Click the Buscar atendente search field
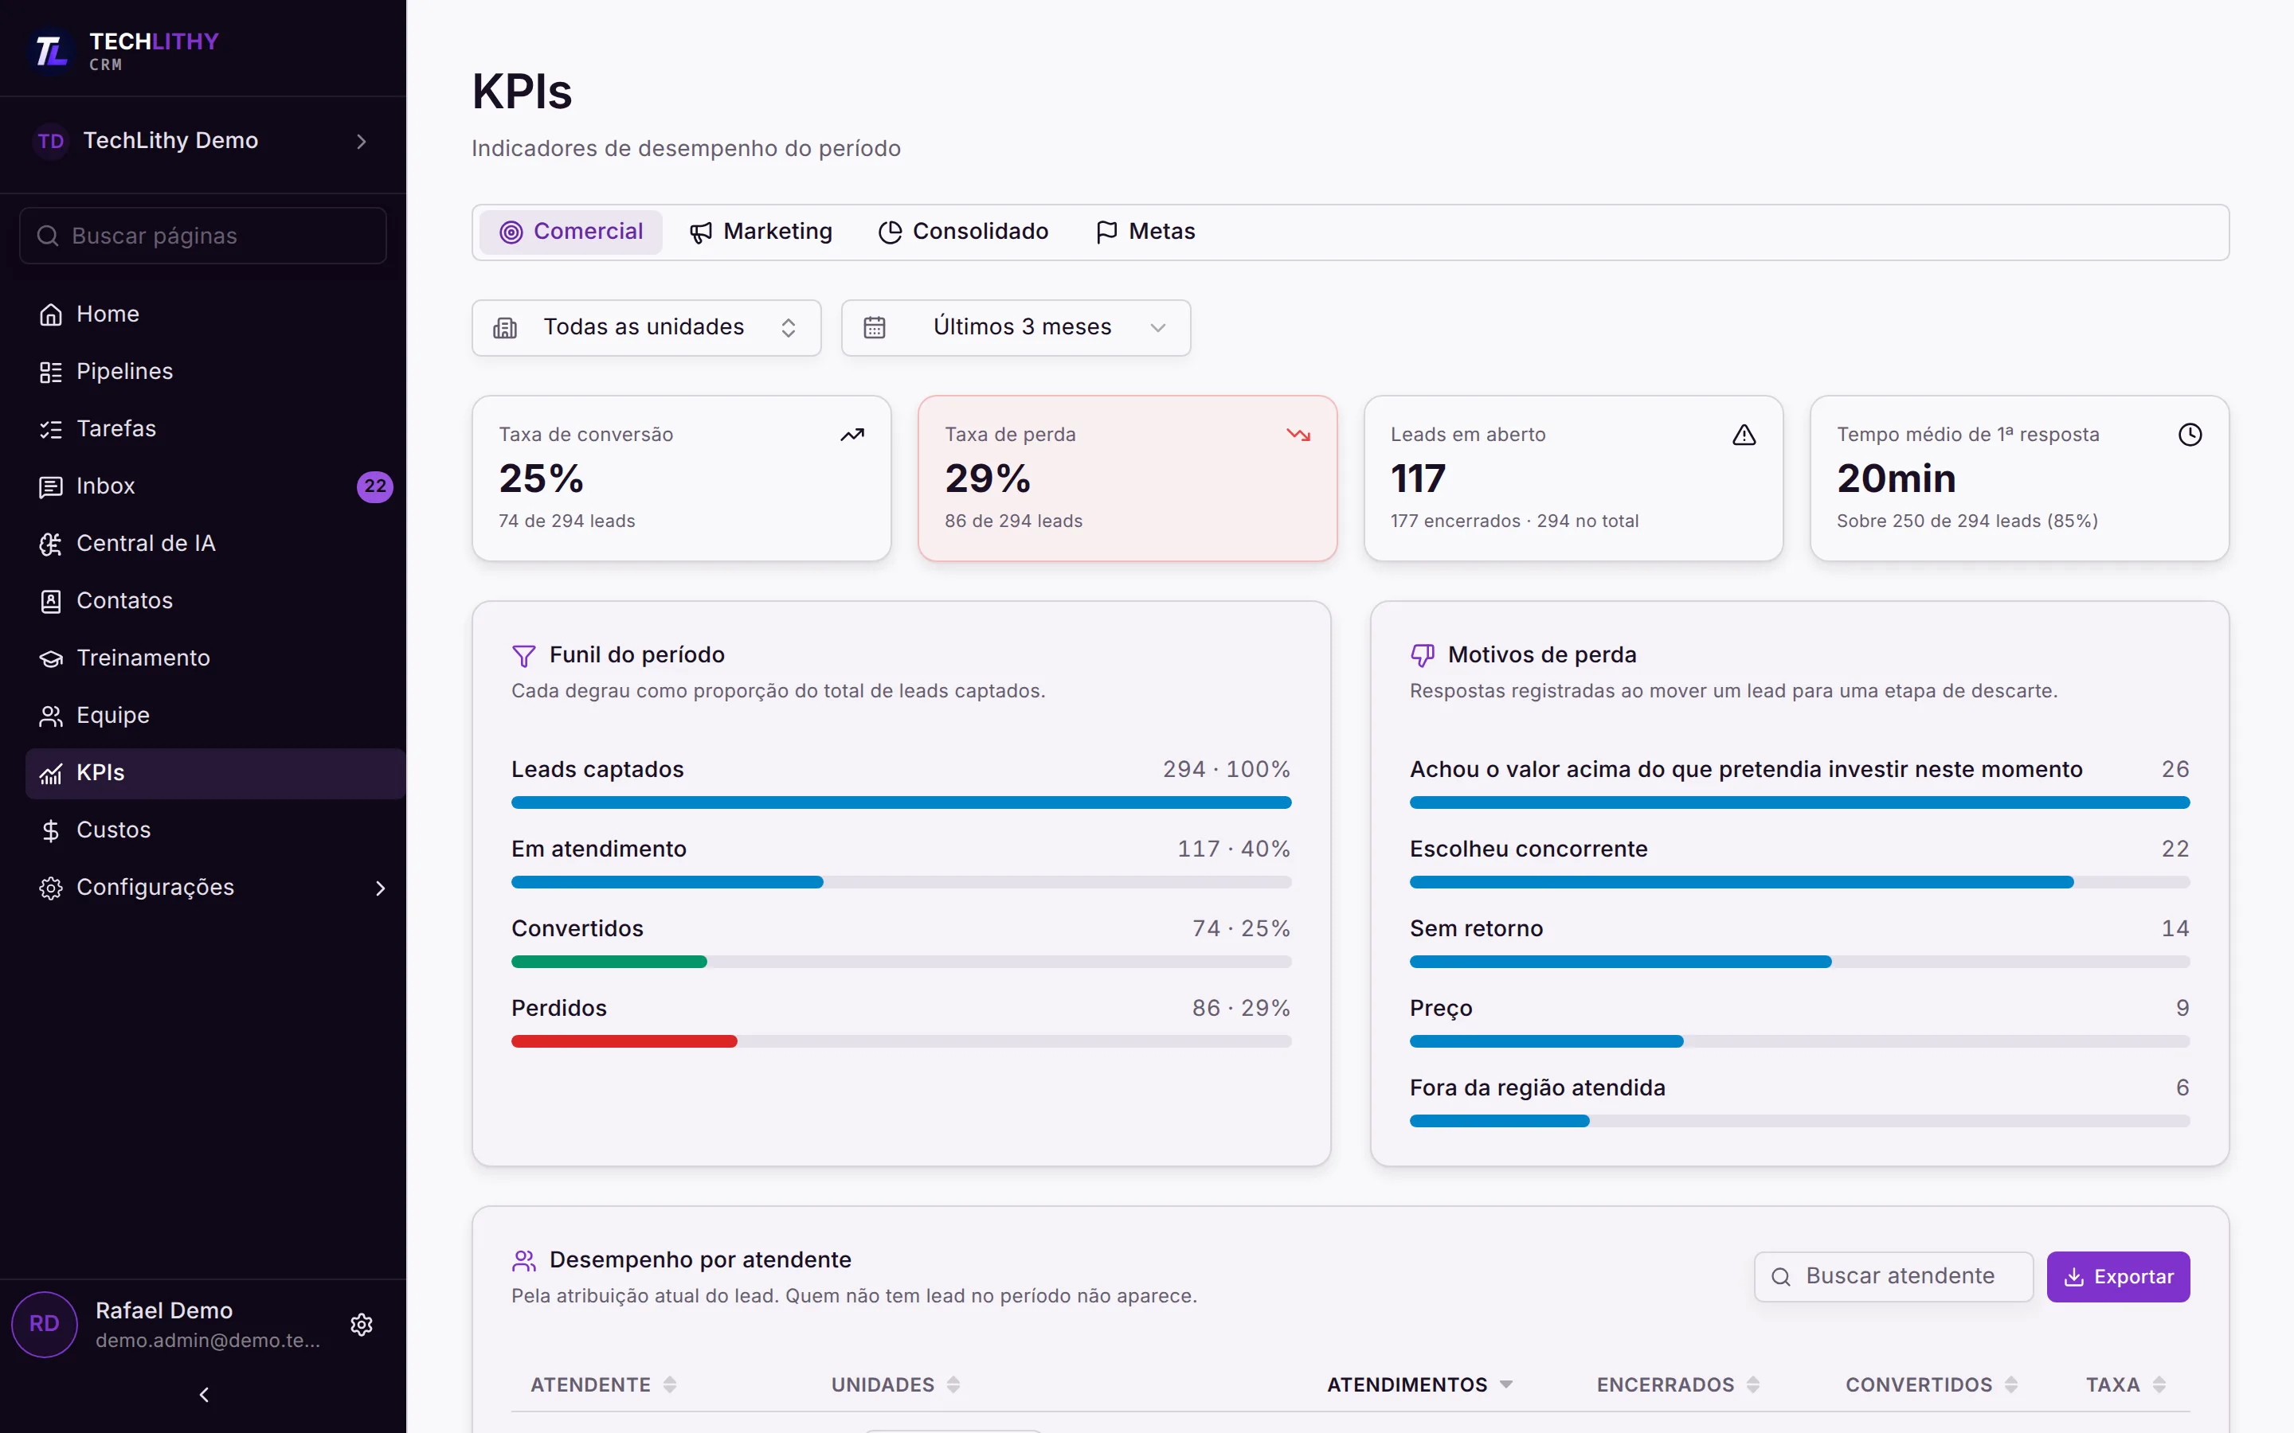Viewport: 2294px width, 1433px height. pyautogui.click(x=1893, y=1277)
